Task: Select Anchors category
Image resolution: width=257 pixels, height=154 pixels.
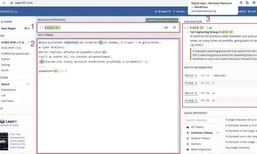Action: (x=196, y=144)
